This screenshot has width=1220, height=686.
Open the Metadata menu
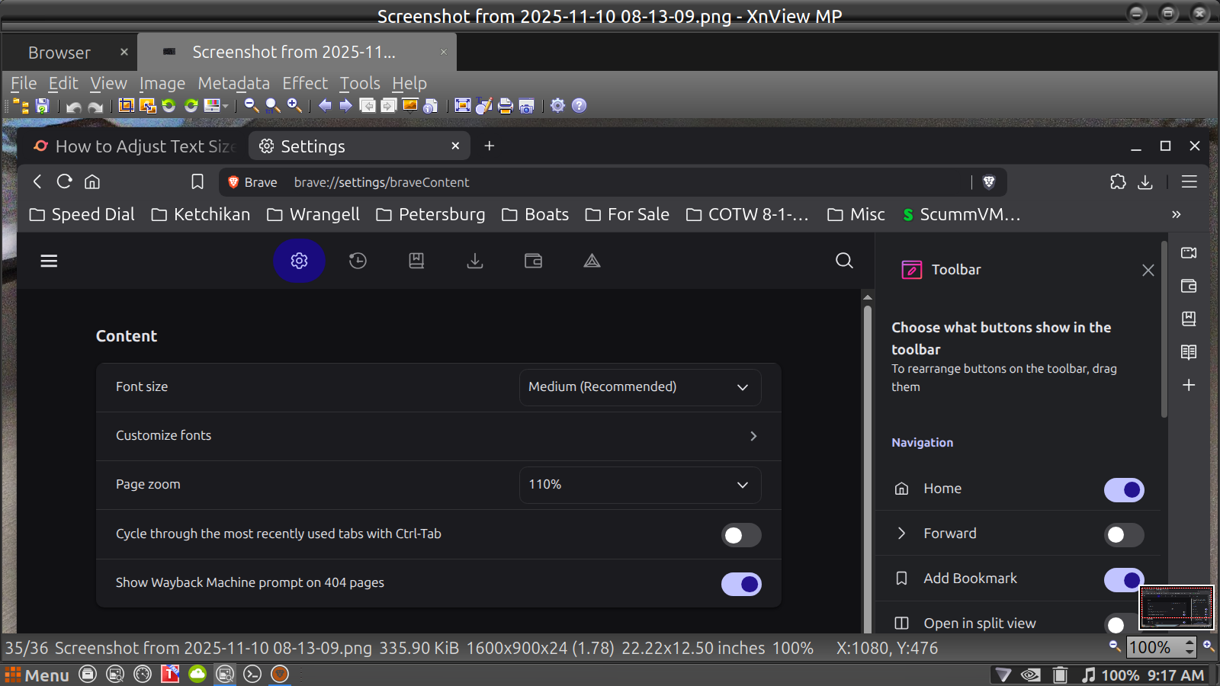tap(233, 83)
